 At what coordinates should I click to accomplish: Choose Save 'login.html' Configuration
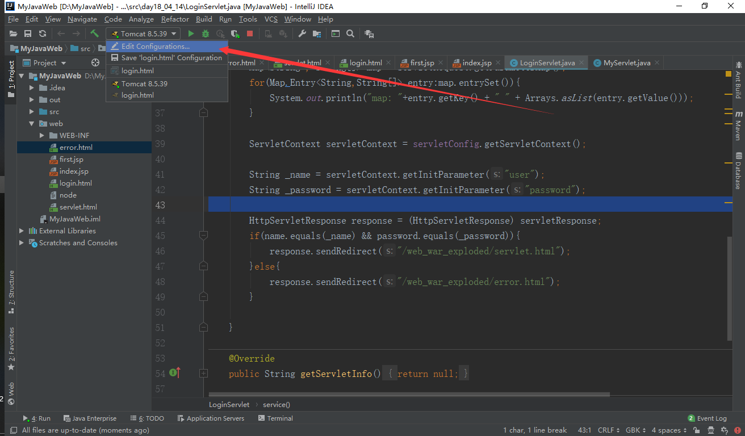pos(167,58)
